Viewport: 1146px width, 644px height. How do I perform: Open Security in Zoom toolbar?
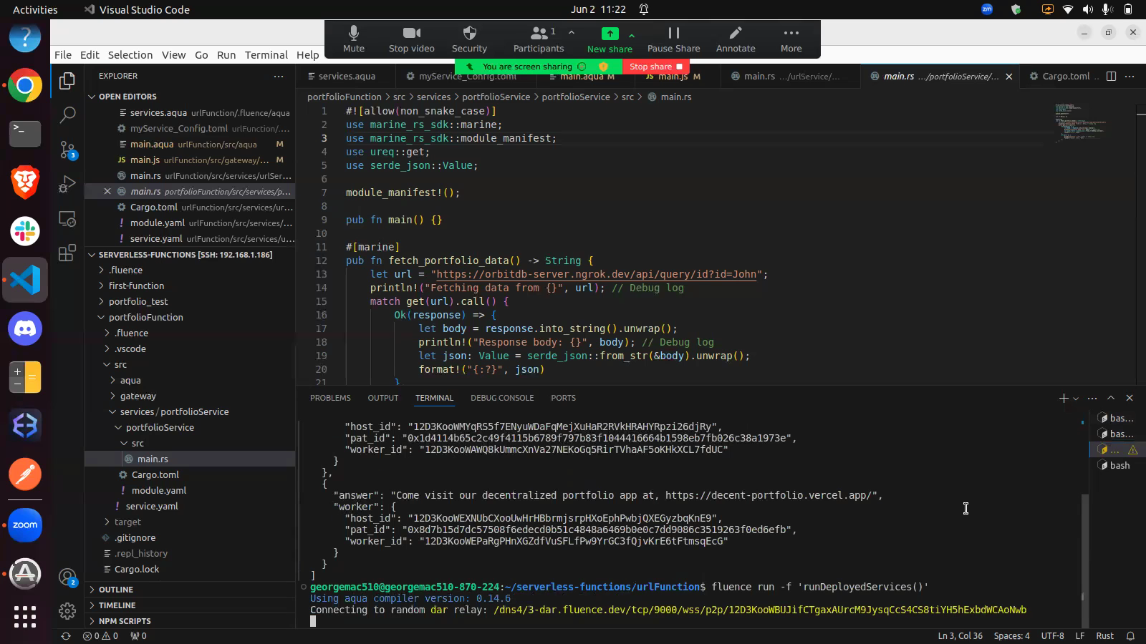470,39
